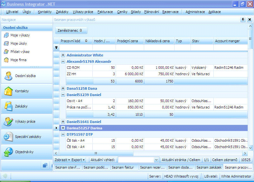Screen dimensions: 254x182
Task: Open Moje úkoly in personal folder
Action: pos(18,43)
